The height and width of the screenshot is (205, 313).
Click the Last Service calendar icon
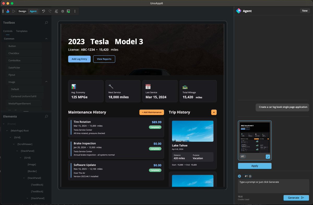click(x=148, y=86)
